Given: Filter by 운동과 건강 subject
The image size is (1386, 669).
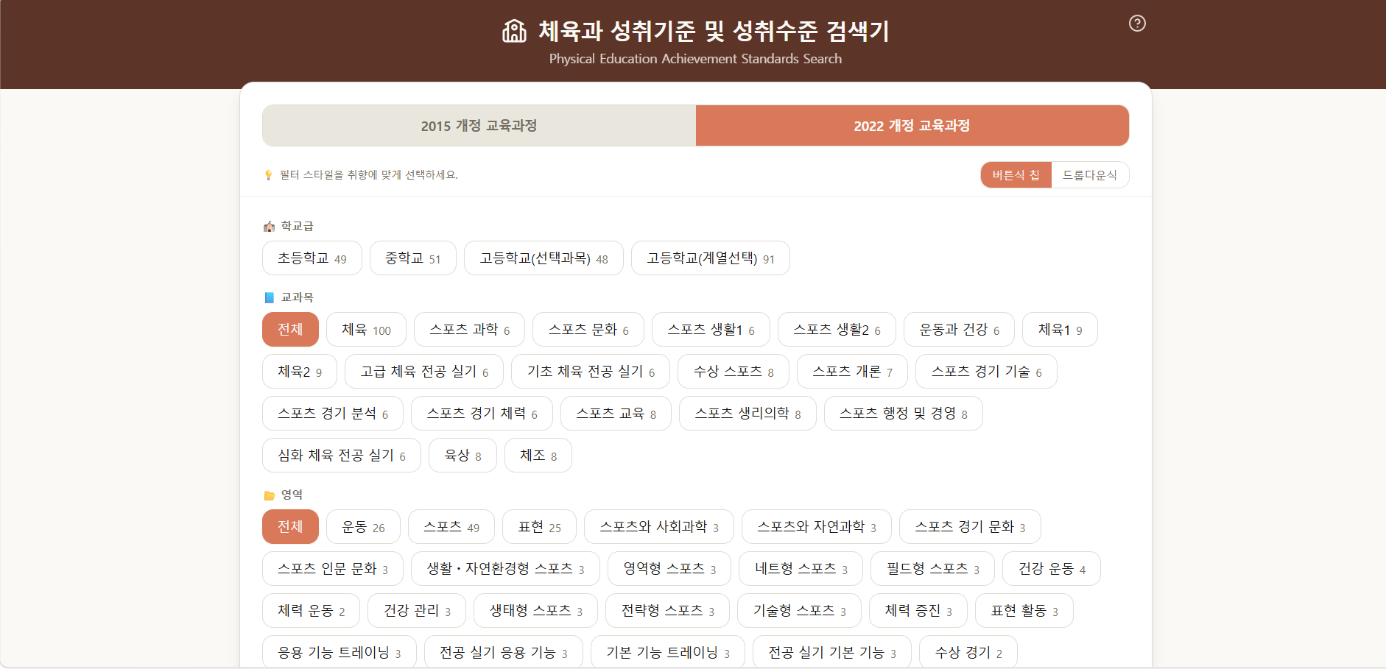Looking at the screenshot, I should coord(960,330).
